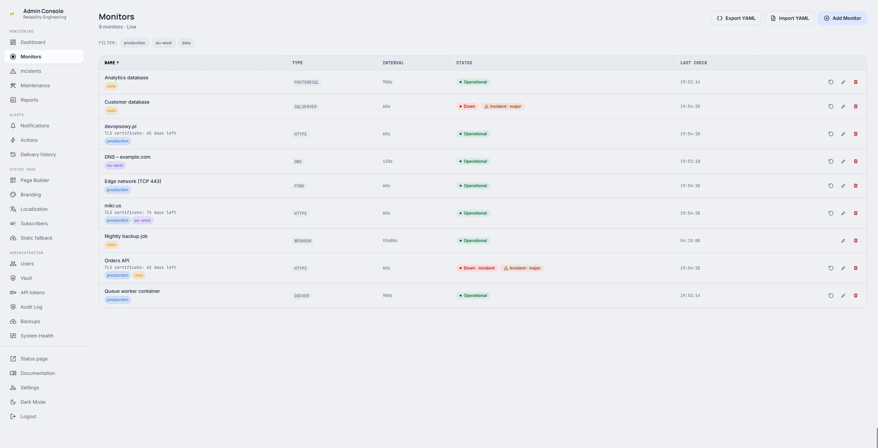Toggle Dark Mode in sidebar
878x448 pixels.
[44, 402]
